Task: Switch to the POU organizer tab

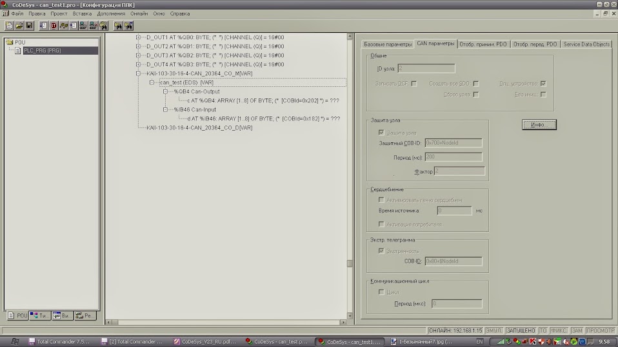Action: (17, 315)
